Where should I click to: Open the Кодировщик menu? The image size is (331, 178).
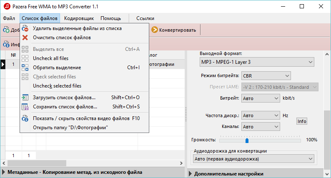79,18
